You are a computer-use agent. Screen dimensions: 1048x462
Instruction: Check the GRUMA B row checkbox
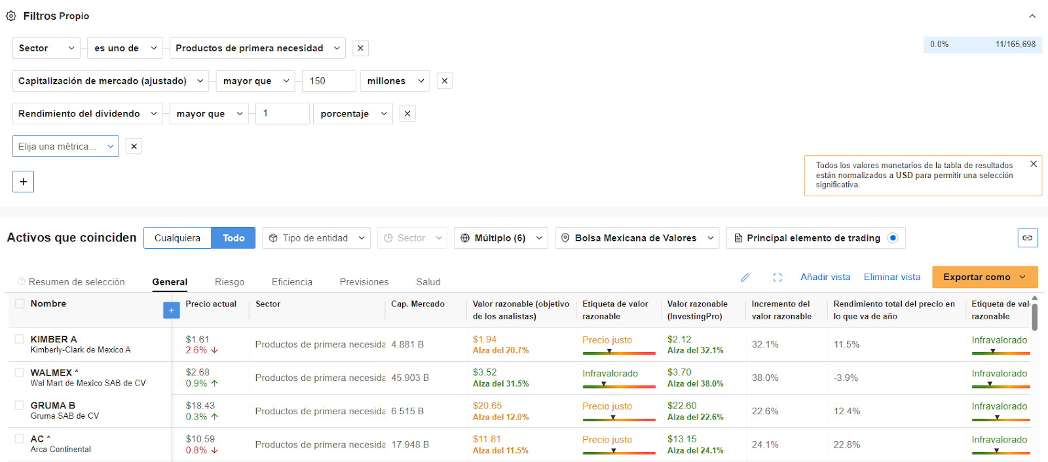pyautogui.click(x=20, y=405)
